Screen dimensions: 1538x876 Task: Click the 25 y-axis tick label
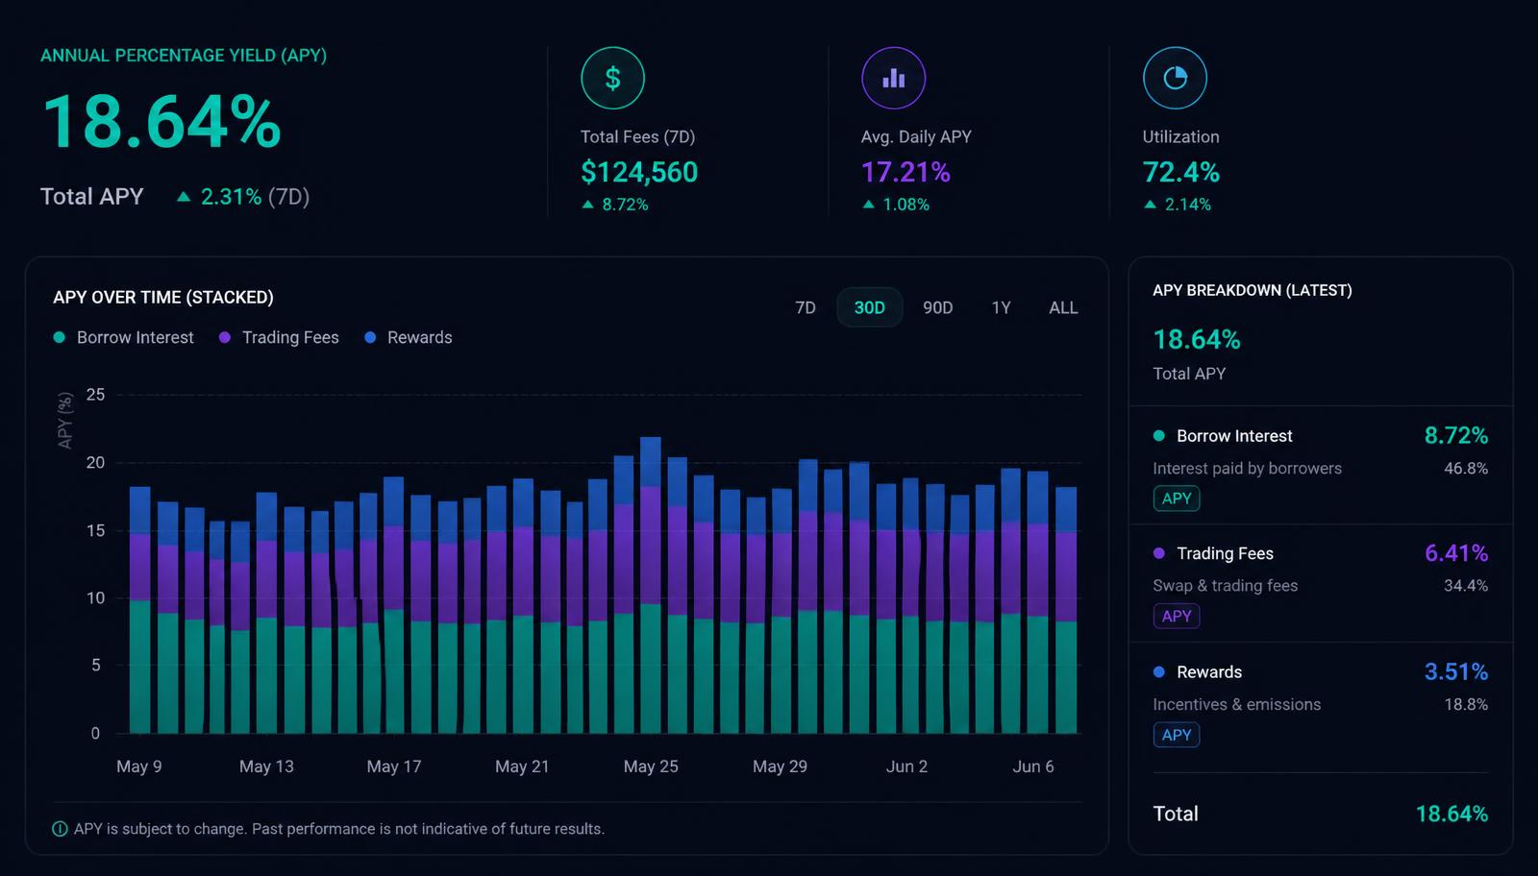(95, 395)
